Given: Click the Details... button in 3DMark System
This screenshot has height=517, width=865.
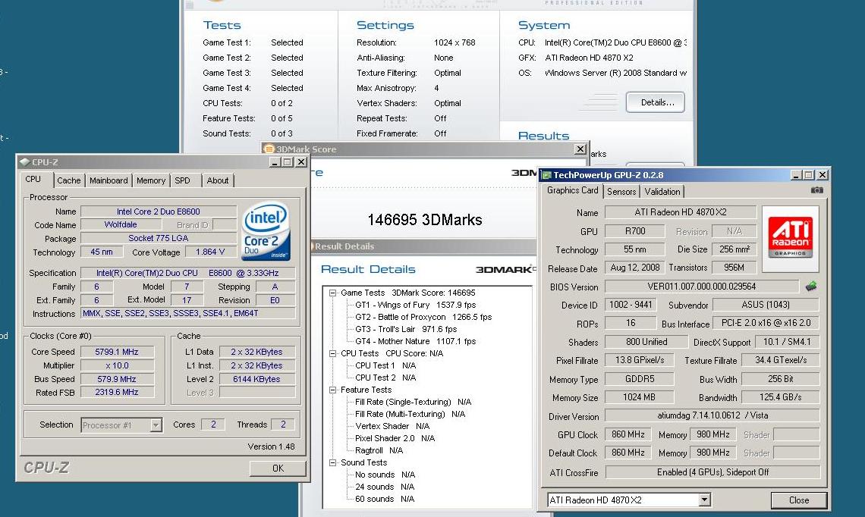Looking at the screenshot, I should [x=656, y=102].
